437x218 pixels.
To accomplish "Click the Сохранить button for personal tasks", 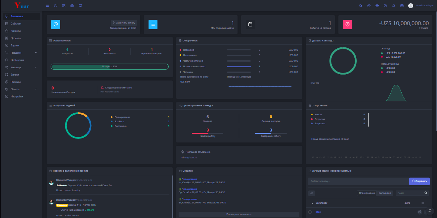I will (419, 181).
